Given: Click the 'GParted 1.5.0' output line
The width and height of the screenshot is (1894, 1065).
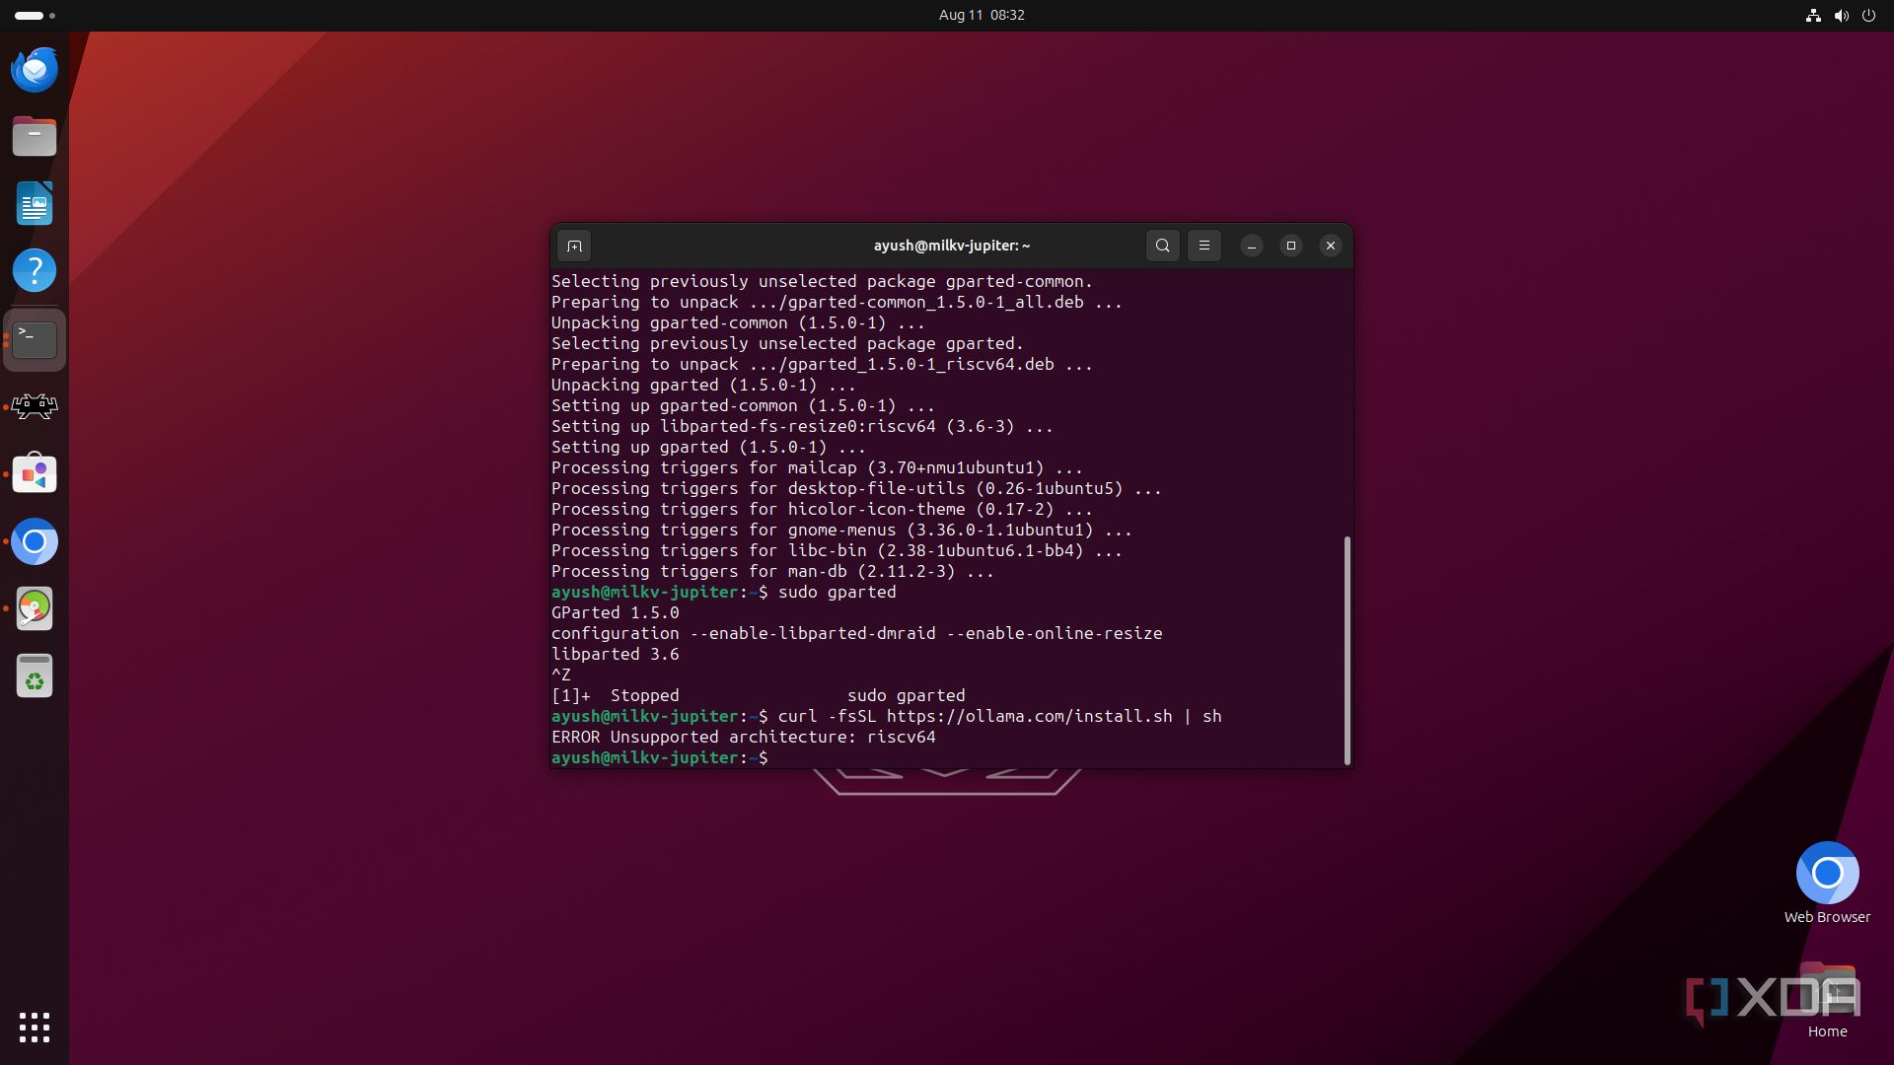Looking at the screenshot, I should click(x=615, y=612).
